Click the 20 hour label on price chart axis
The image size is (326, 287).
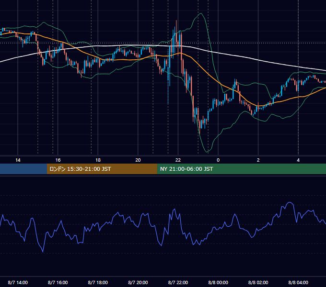[138, 160]
